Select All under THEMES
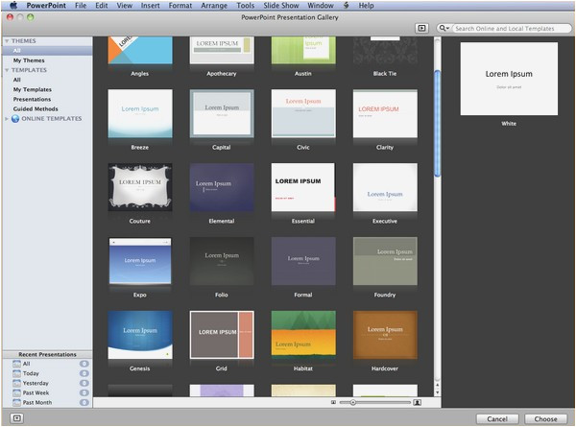Image resolution: width=576 pixels, height=427 pixels. click(x=47, y=50)
